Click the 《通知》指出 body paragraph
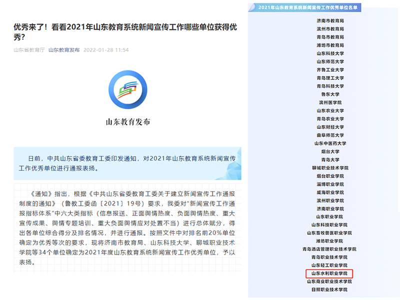Image resolution: width=400 pixels, height=300 pixels. [127, 227]
